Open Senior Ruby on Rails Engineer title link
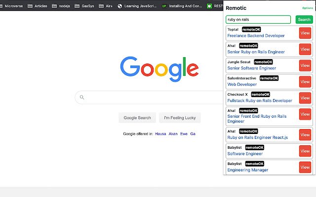Viewport: 316px width, 197px height. [x=256, y=52]
